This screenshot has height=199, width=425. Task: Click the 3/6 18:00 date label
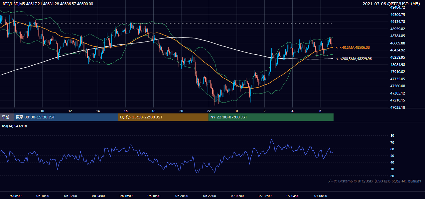click(153, 196)
